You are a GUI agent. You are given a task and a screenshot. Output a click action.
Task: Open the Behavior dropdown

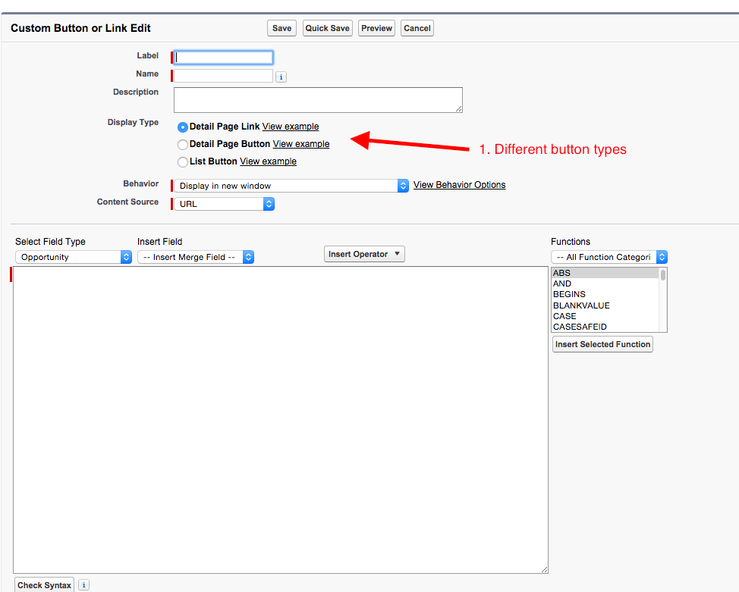[x=291, y=186]
